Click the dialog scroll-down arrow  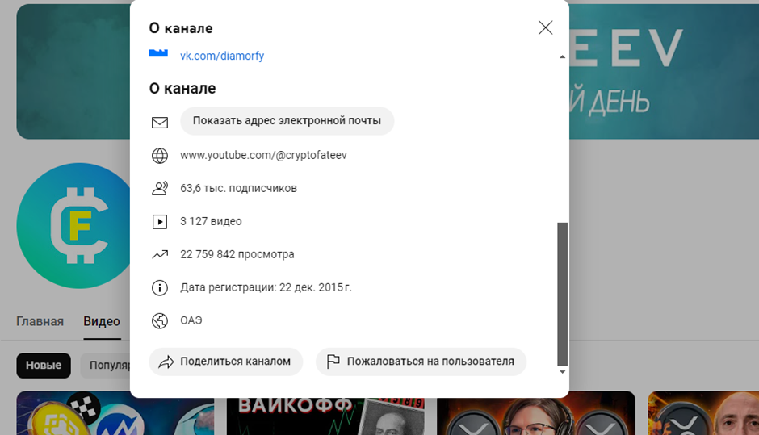tap(562, 372)
